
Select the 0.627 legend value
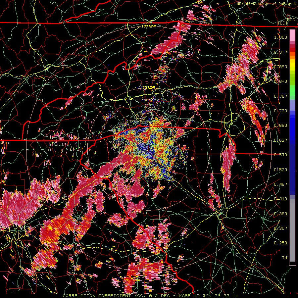[280, 140]
